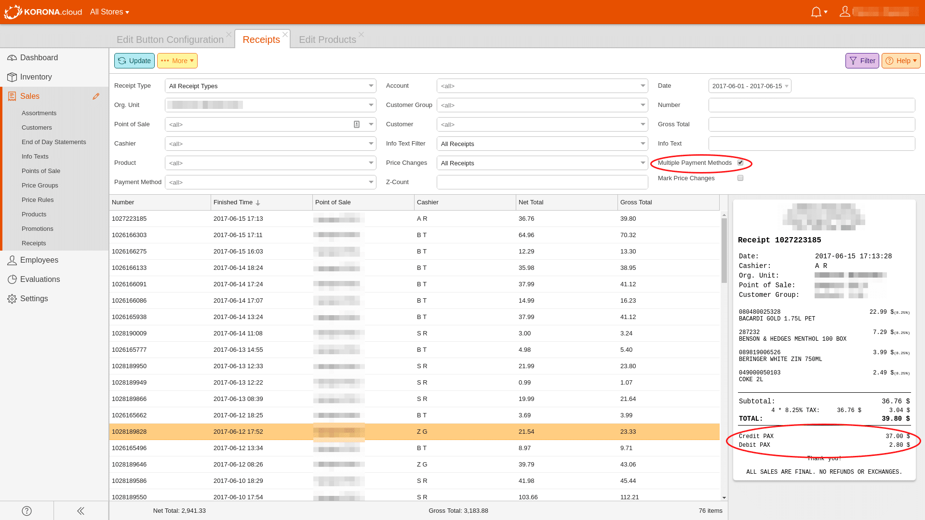Viewport: 925px width, 520px height.
Task: Open Price Groups in sidebar
Action: tap(40, 186)
